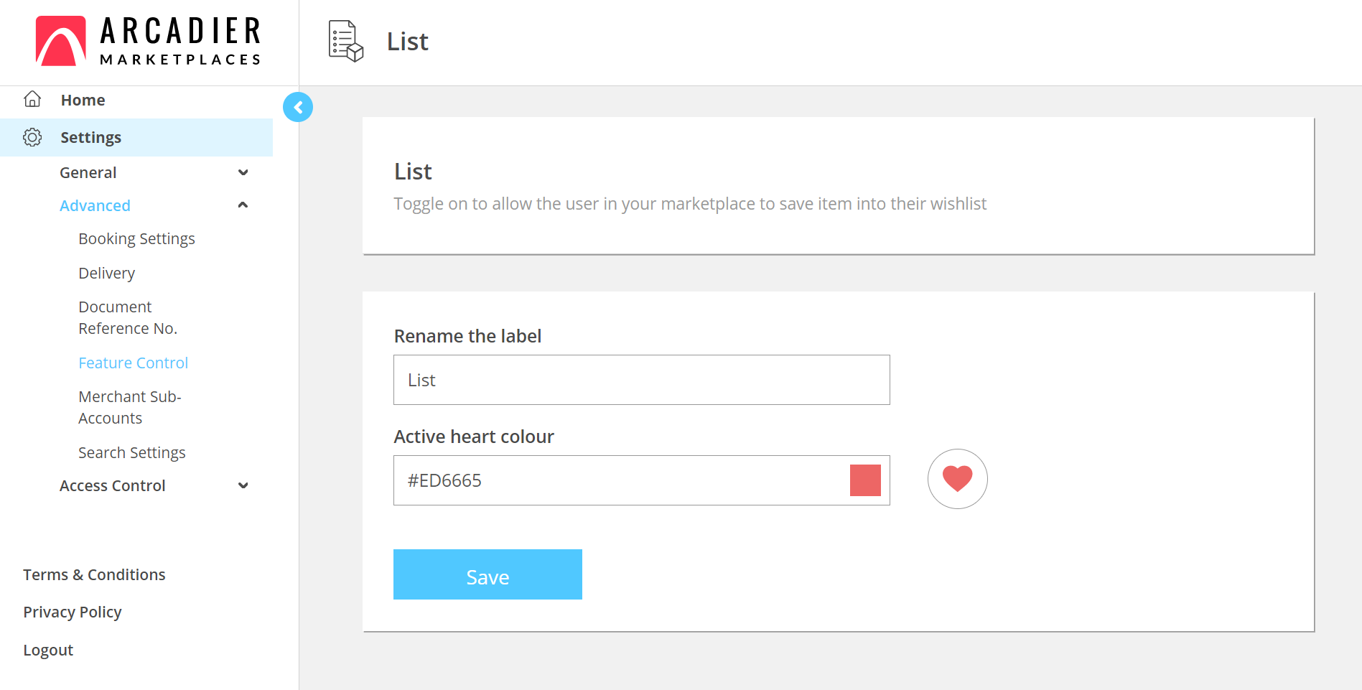Select Feature Control in sidebar
The height and width of the screenshot is (690, 1362).
(133, 363)
